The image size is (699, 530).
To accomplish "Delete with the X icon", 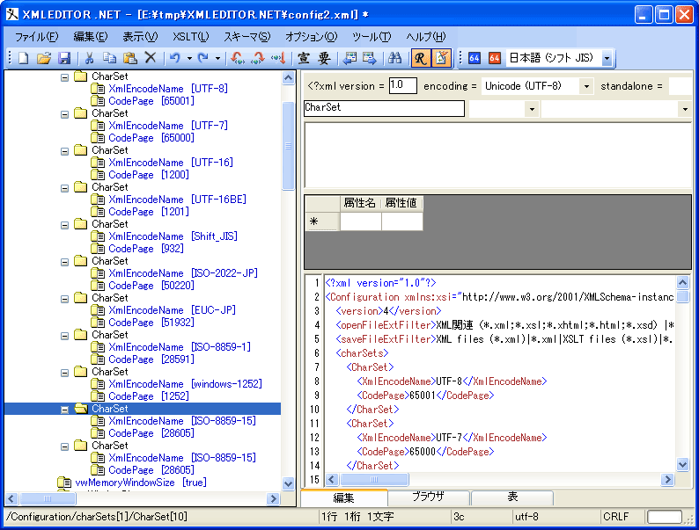I will click(151, 58).
